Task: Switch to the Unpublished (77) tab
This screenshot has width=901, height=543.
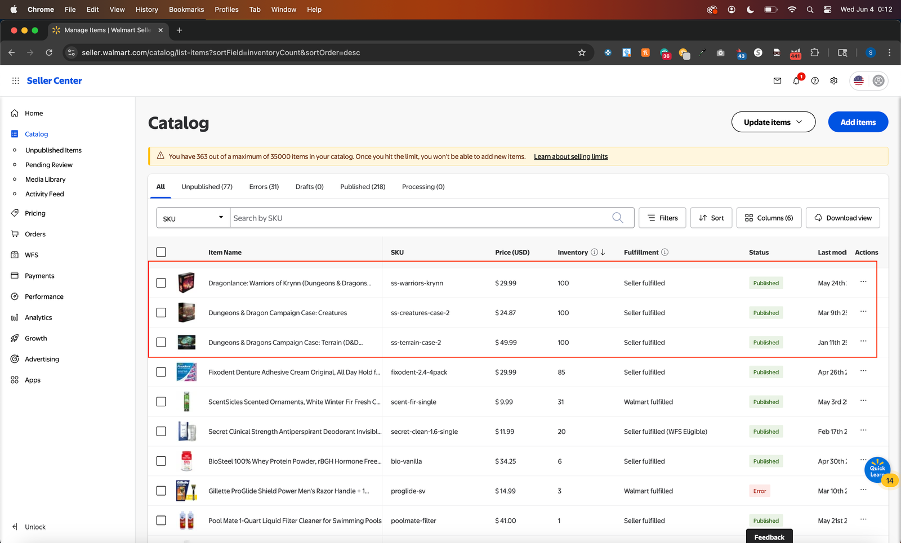Action: point(207,187)
